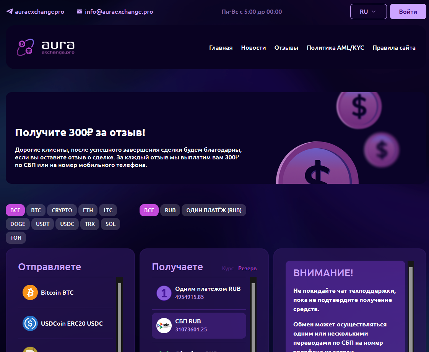Click the Aura exchange logo
Image resolution: width=429 pixels, height=352 pixels.
[x=46, y=47]
